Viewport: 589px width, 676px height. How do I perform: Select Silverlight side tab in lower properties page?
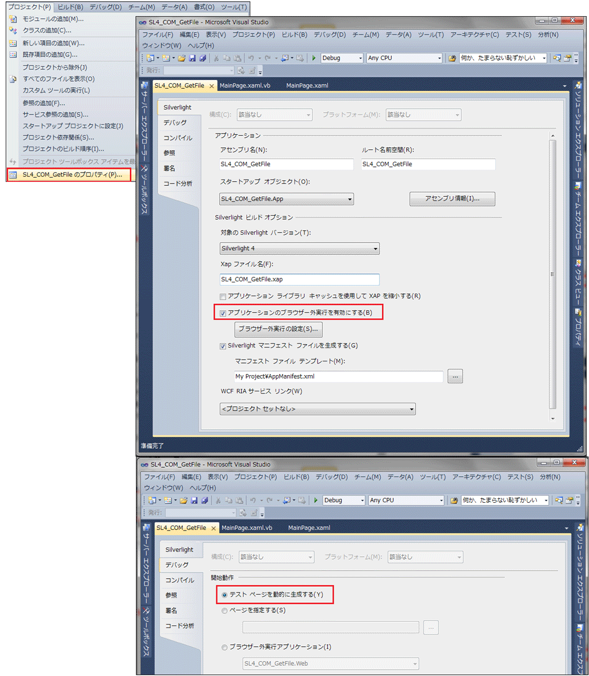(179, 550)
